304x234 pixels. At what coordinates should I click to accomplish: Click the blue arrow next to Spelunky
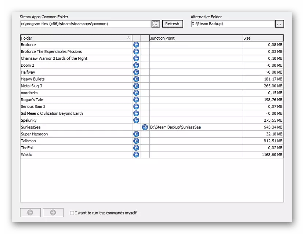[x=136, y=120]
